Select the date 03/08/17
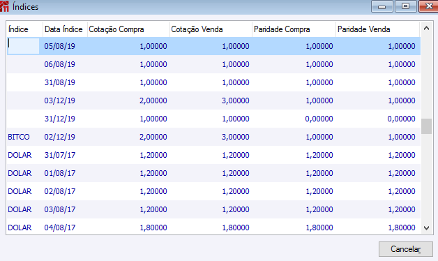Screen dimensions: 438x261 (60, 209)
